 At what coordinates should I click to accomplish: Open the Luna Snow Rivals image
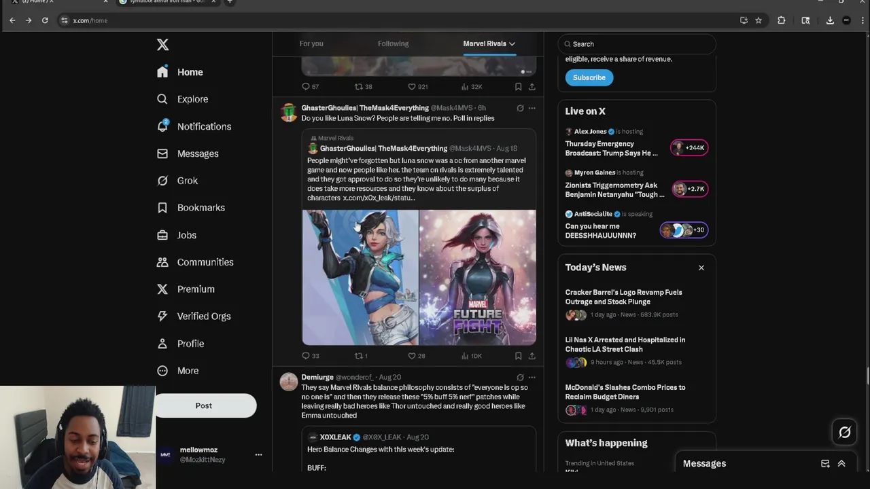(x=360, y=277)
